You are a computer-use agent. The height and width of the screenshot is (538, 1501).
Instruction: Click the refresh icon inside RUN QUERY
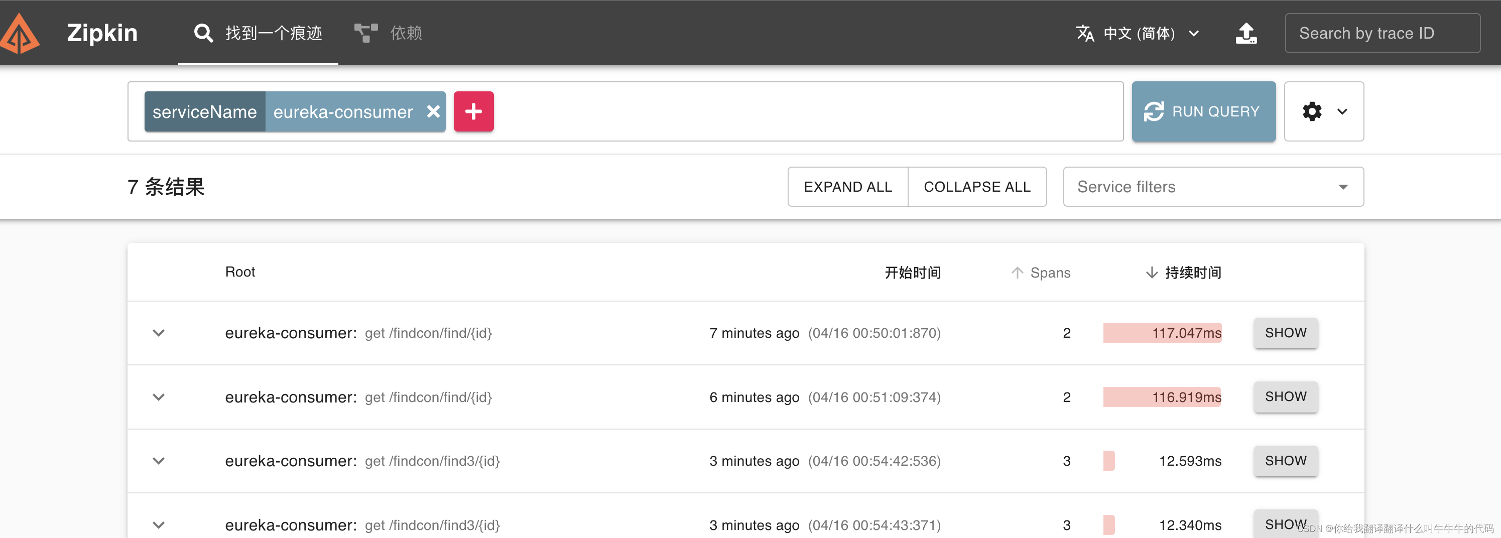tap(1155, 111)
